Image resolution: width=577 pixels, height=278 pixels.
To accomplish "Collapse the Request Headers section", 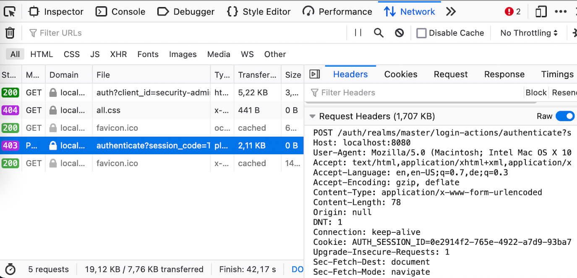I will tap(312, 116).
